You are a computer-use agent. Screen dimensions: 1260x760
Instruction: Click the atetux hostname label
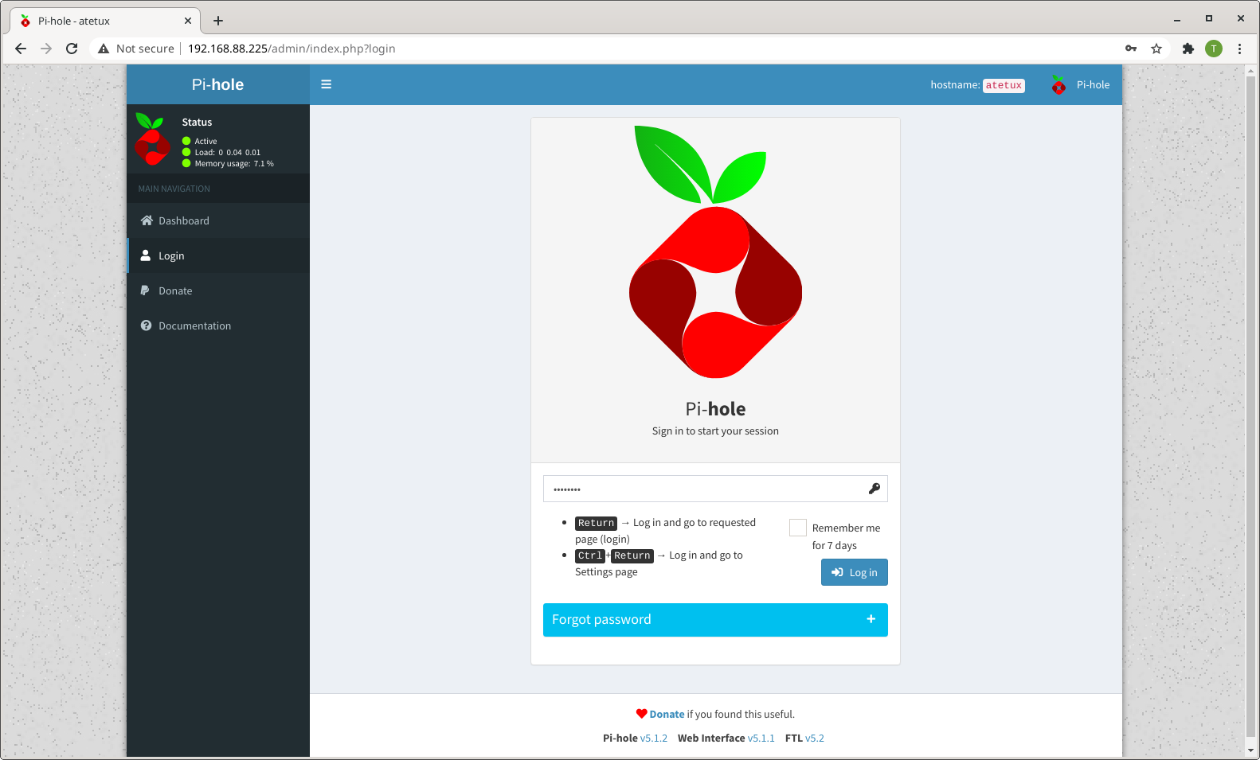[x=1004, y=85]
